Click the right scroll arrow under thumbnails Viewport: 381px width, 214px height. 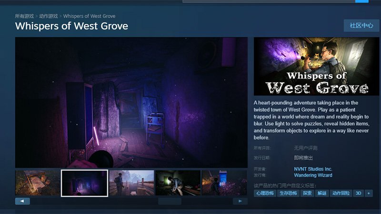(240, 201)
